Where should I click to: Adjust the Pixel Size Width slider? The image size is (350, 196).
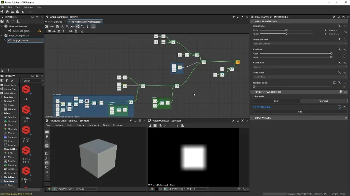click(296, 54)
